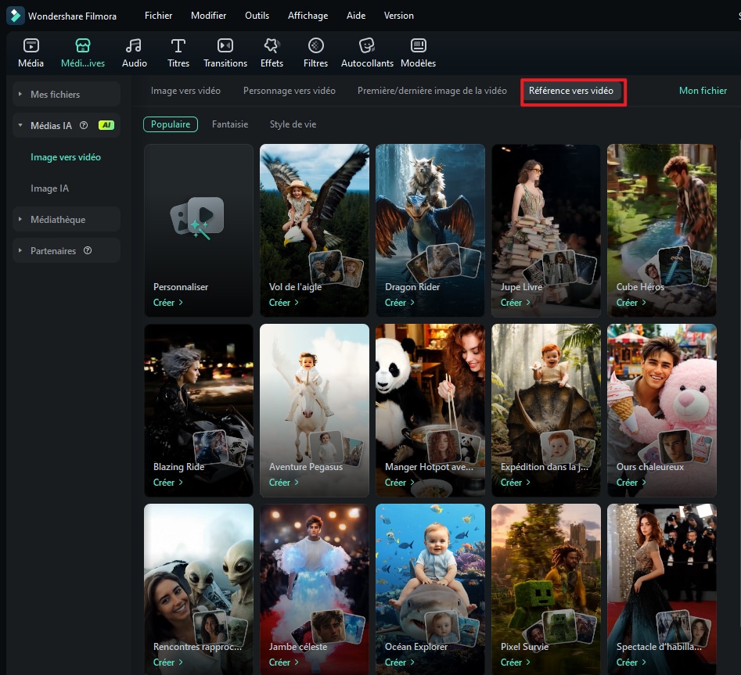Click Créer under Spectacle d'habilla...
Screen dimensions: 741x675
pos(631,662)
